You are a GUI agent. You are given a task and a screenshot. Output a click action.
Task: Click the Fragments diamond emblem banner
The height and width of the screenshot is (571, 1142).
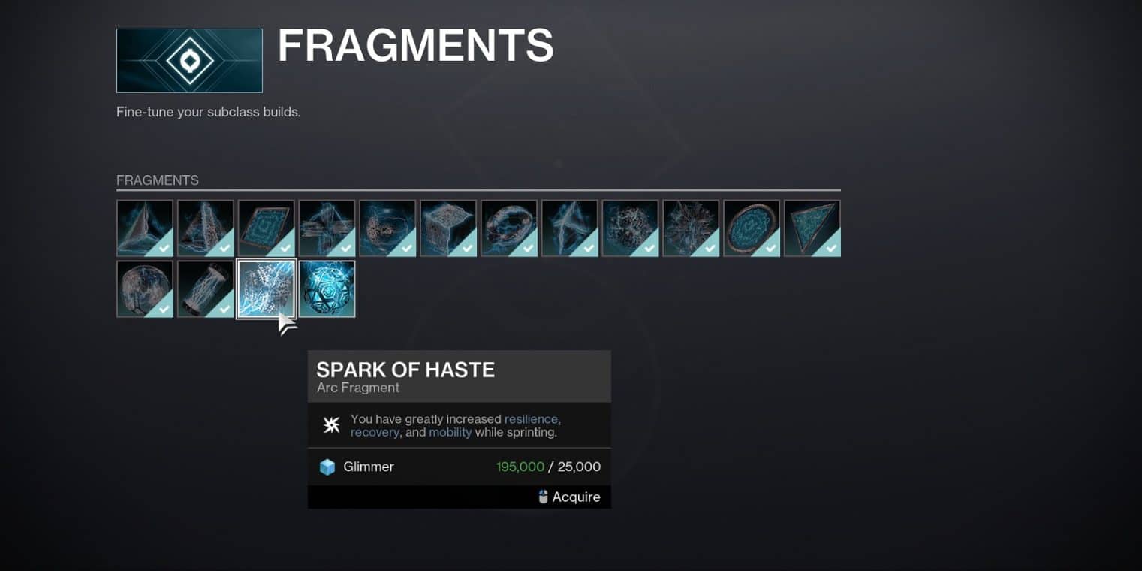click(x=189, y=60)
